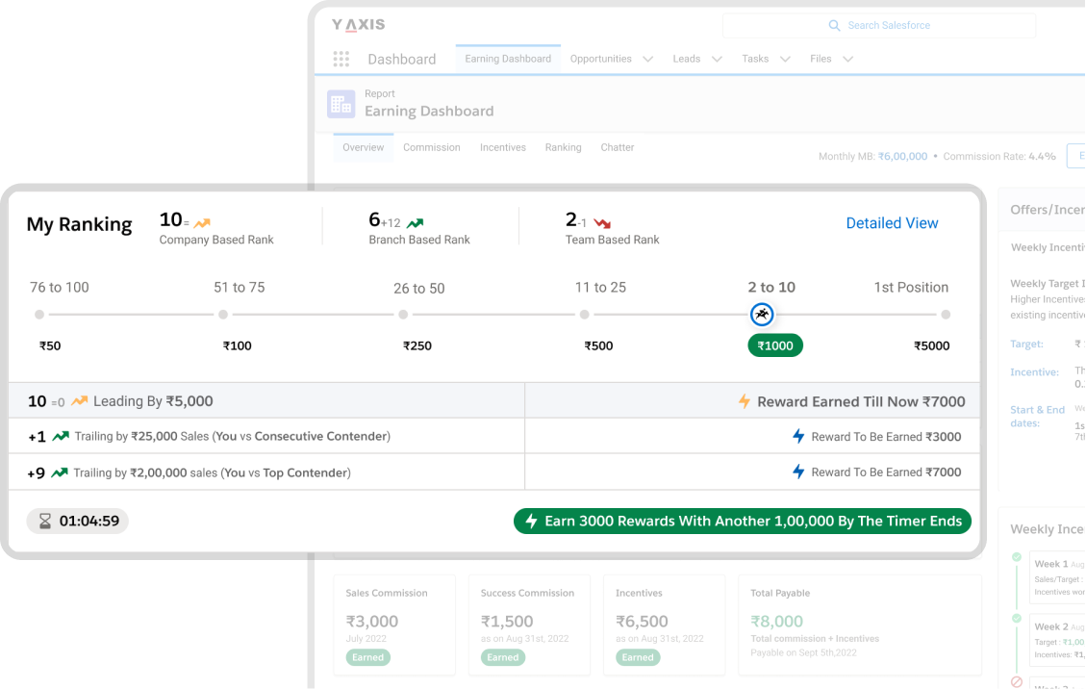Open the app launcher grid icon

click(341, 59)
